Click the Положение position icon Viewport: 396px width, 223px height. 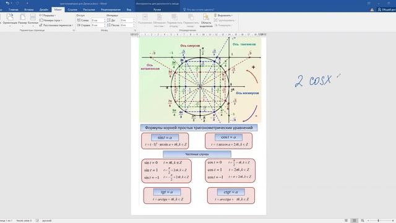[x=145, y=17]
